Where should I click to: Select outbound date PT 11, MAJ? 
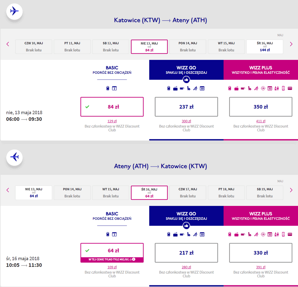pos(72,47)
